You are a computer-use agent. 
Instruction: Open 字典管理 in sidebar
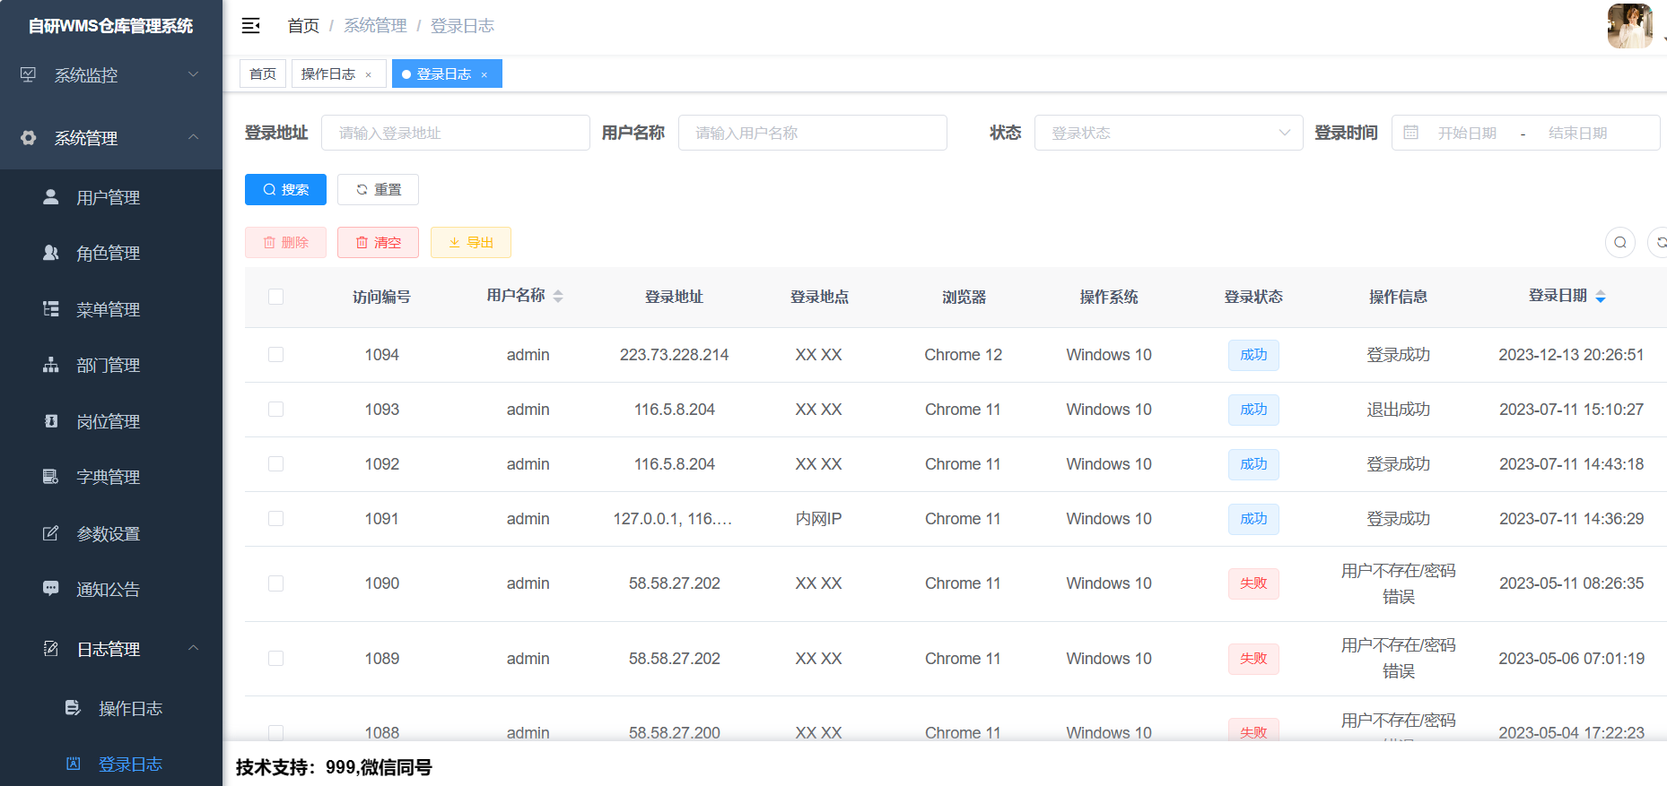[x=111, y=477]
